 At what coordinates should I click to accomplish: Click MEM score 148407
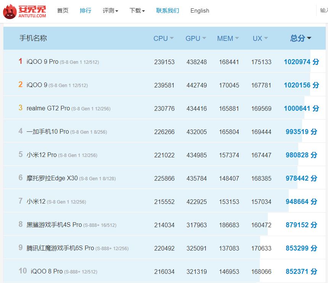pyautogui.click(x=229, y=178)
